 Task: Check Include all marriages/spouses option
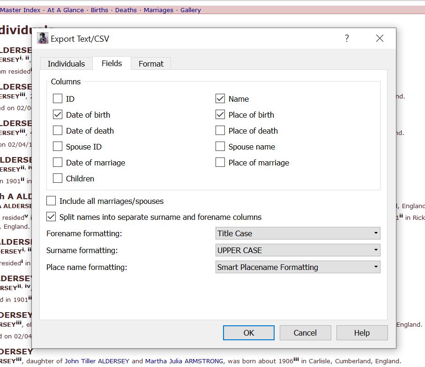(51, 201)
